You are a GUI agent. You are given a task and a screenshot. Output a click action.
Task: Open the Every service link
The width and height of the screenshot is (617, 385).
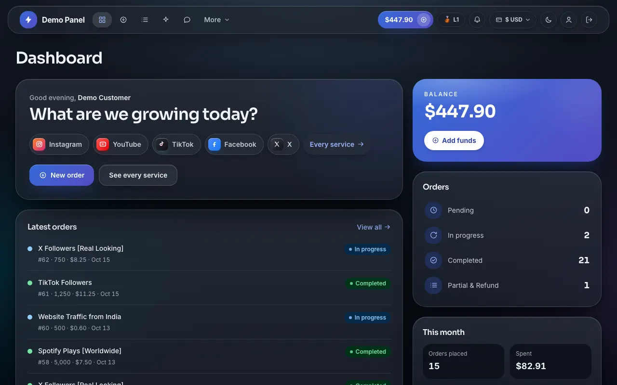(337, 144)
